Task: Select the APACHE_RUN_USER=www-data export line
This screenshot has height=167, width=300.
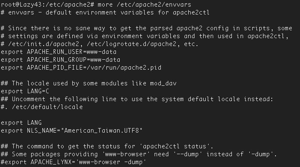Action: point(59,52)
